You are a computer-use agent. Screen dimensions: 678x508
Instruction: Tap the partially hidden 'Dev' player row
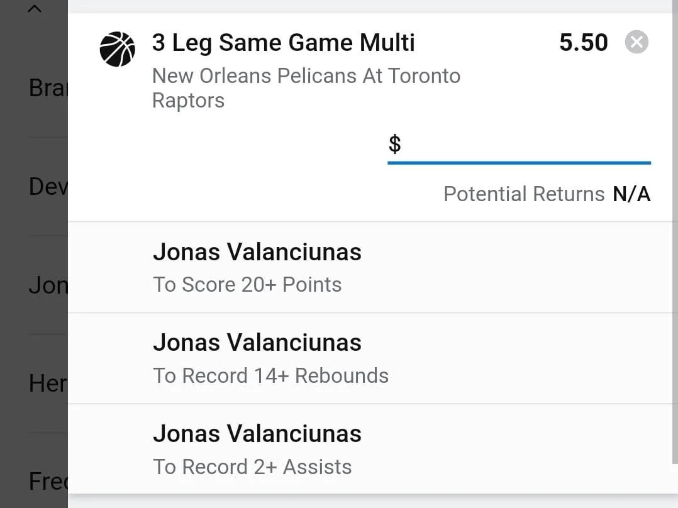point(47,186)
